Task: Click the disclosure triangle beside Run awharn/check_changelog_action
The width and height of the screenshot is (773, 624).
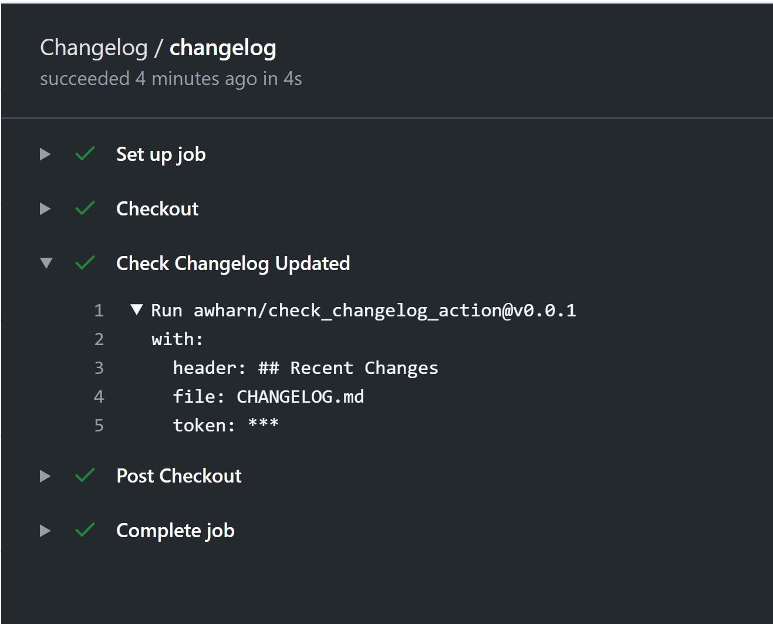Action: tap(136, 310)
